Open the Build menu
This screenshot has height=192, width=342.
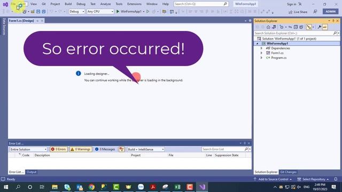pyautogui.click(x=68, y=4)
